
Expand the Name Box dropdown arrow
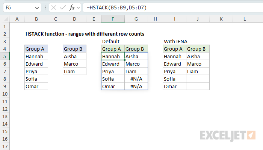[x=37, y=8]
